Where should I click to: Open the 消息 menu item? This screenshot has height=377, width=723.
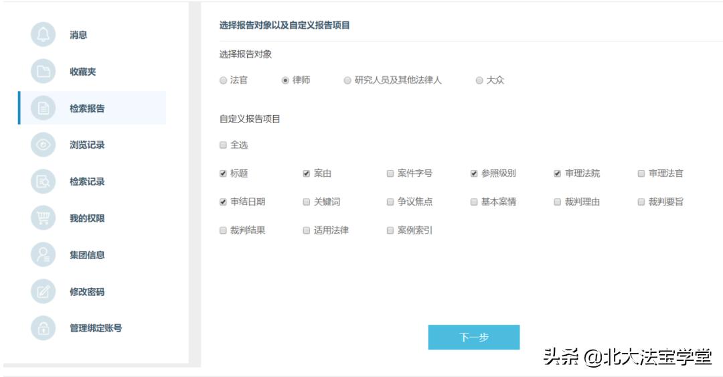pyautogui.click(x=78, y=35)
